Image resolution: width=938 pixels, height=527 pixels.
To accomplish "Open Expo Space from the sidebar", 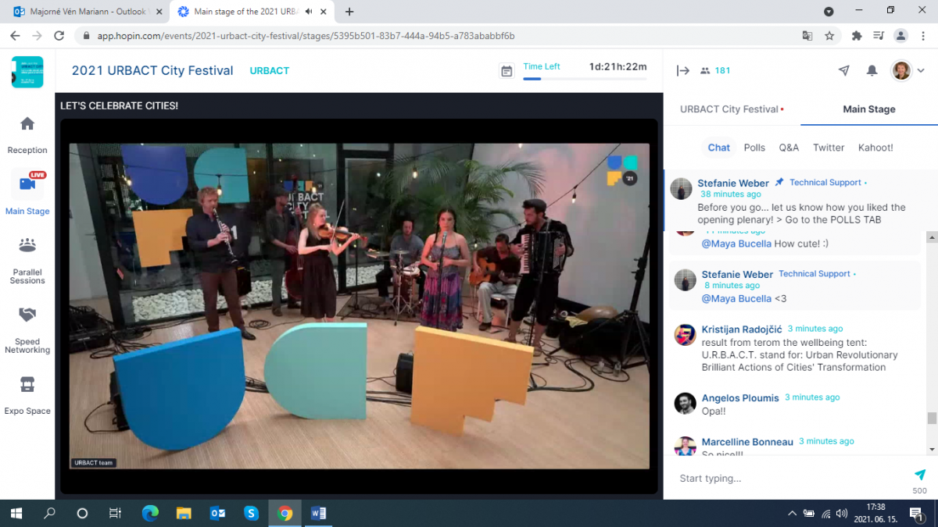I will (x=27, y=394).
